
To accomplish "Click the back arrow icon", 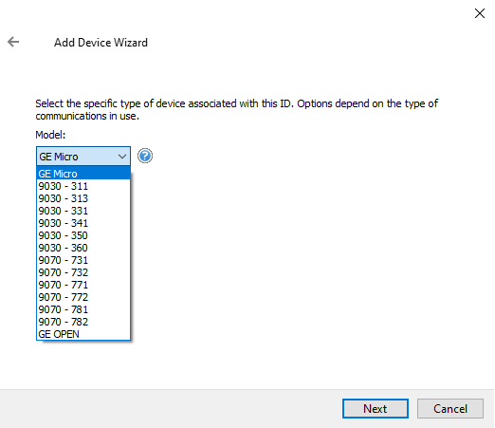I will tap(13, 42).
